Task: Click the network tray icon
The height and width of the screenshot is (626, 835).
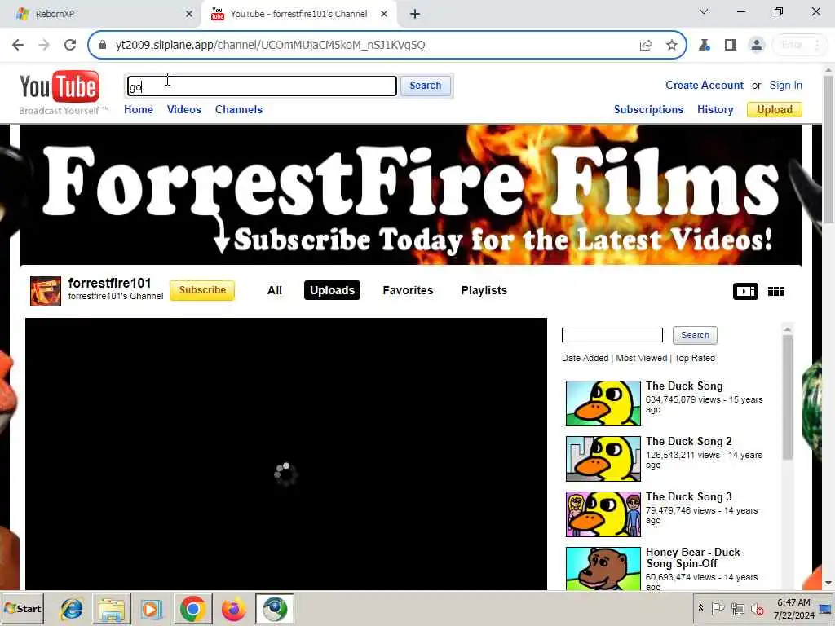Action: pyautogui.click(x=737, y=608)
